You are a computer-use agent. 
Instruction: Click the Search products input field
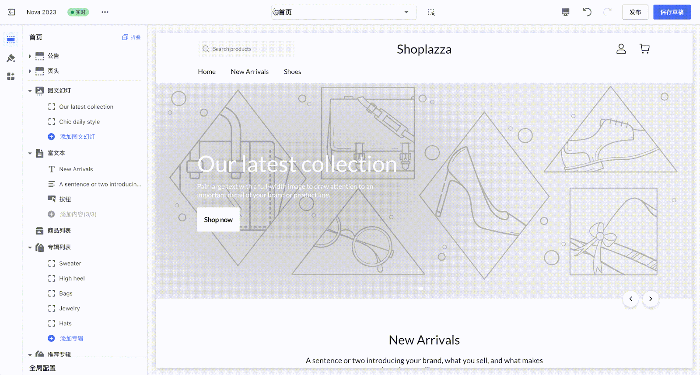[x=246, y=49]
